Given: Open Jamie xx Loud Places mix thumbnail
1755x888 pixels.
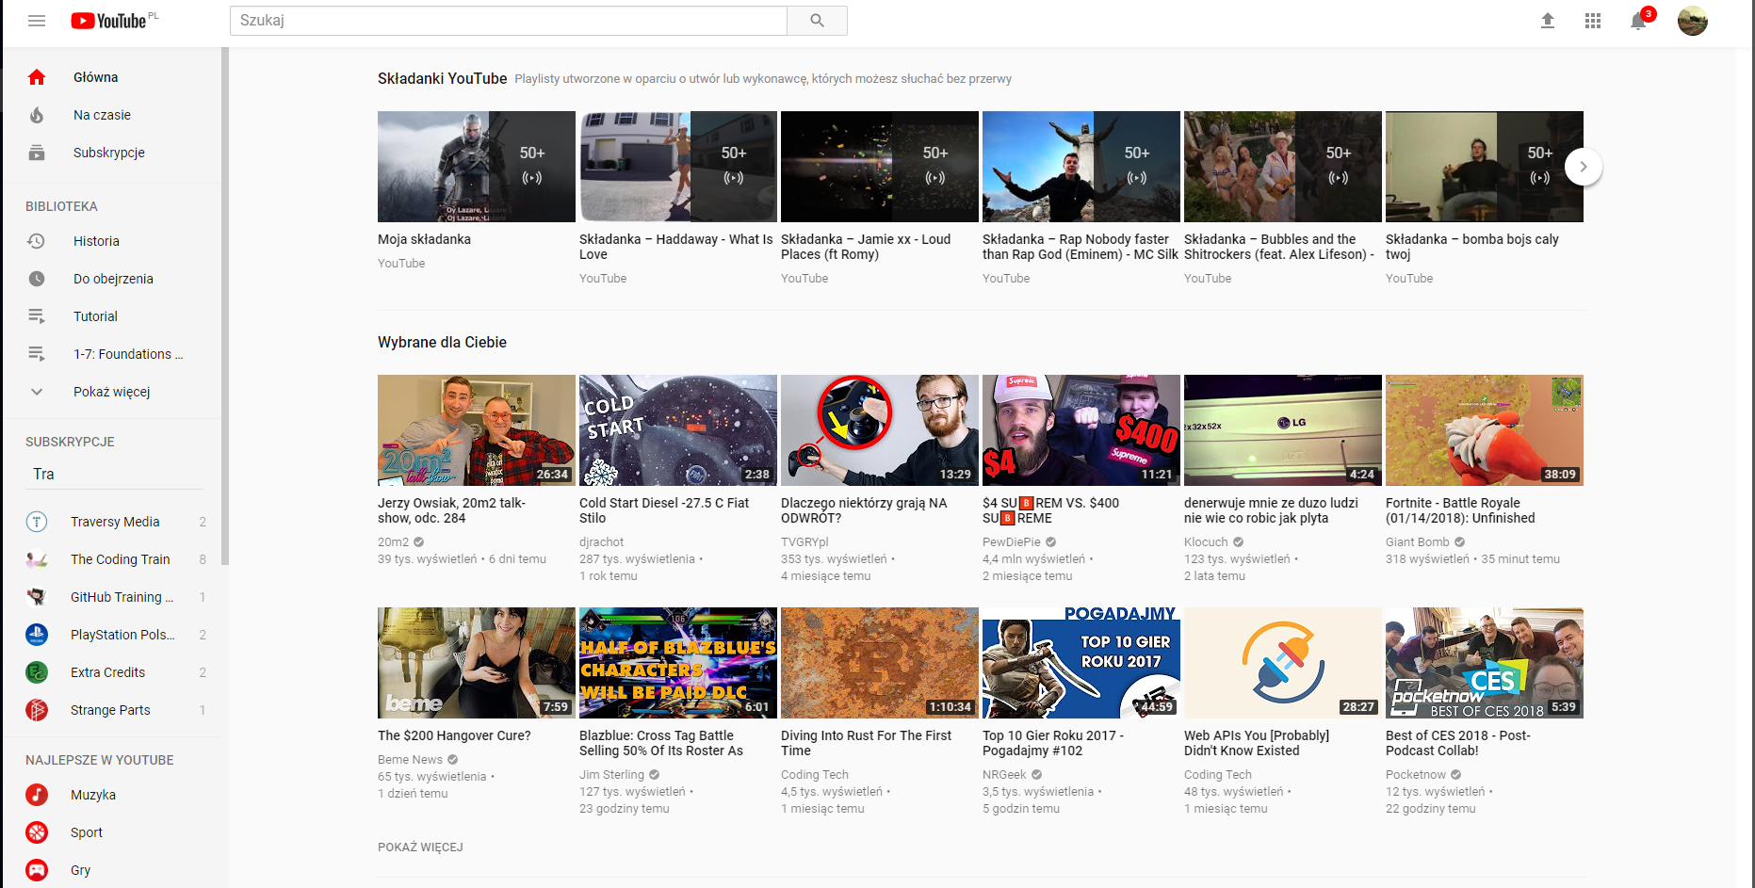Looking at the screenshot, I should point(880,167).
